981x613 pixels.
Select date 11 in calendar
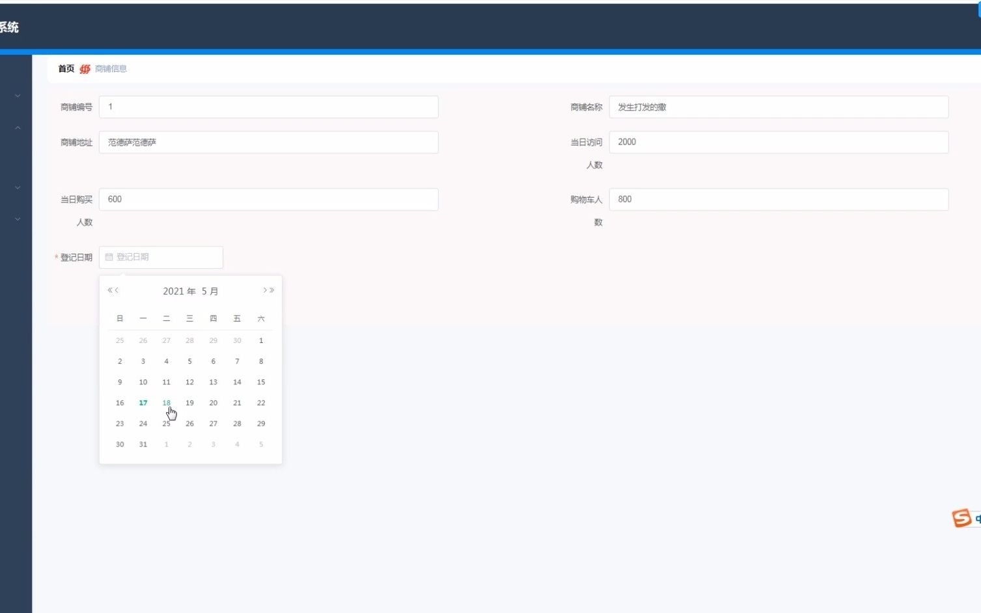point(166,382)
